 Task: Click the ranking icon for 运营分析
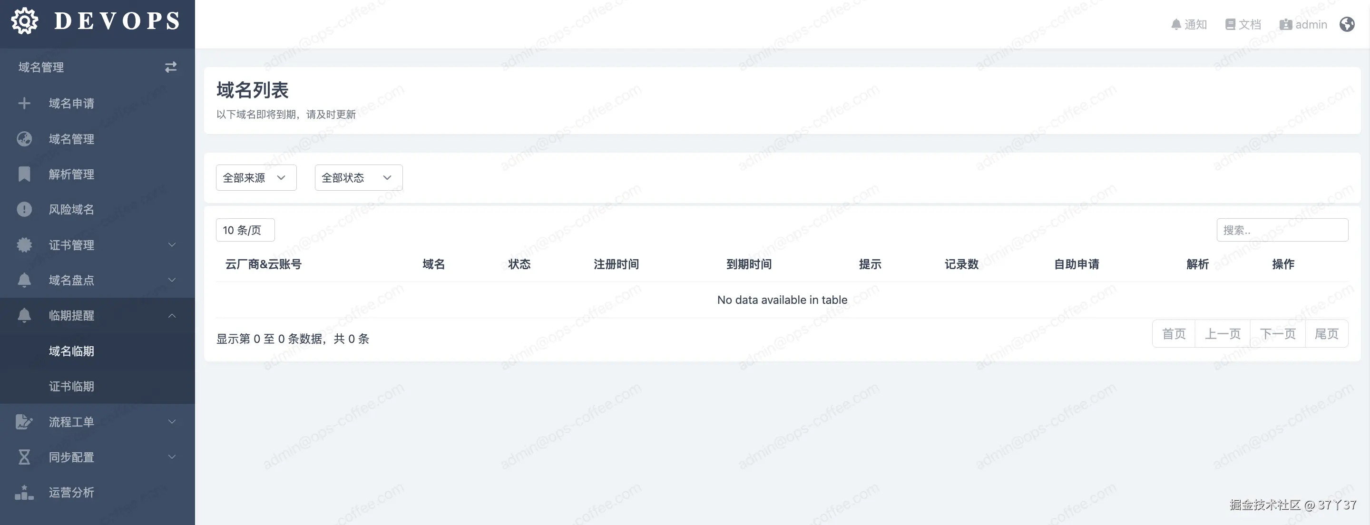point(24,493)
